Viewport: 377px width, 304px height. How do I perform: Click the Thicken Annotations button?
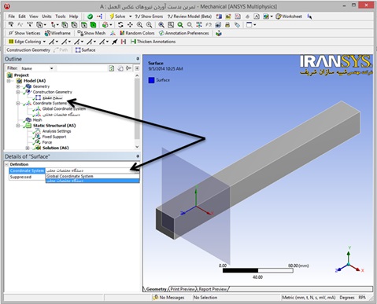(153, 42)
